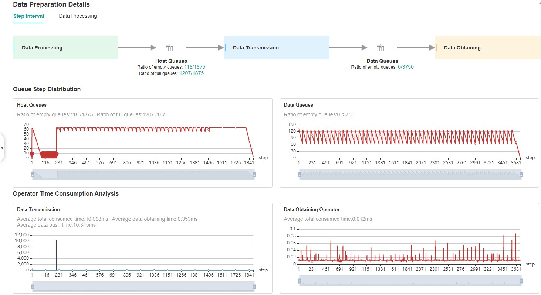Click right zoom handle of Data Queues chart

(521, 175)
